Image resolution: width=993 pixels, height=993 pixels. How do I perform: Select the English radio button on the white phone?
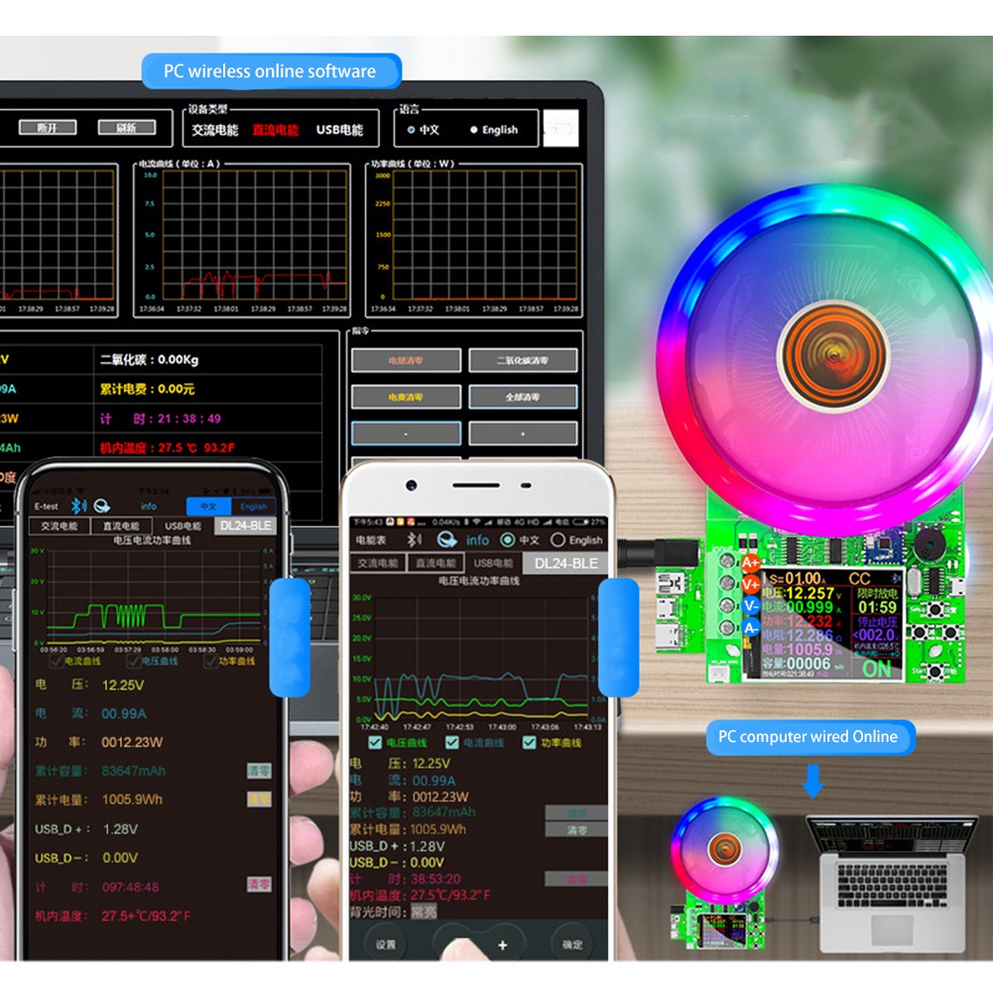point(558,540)
